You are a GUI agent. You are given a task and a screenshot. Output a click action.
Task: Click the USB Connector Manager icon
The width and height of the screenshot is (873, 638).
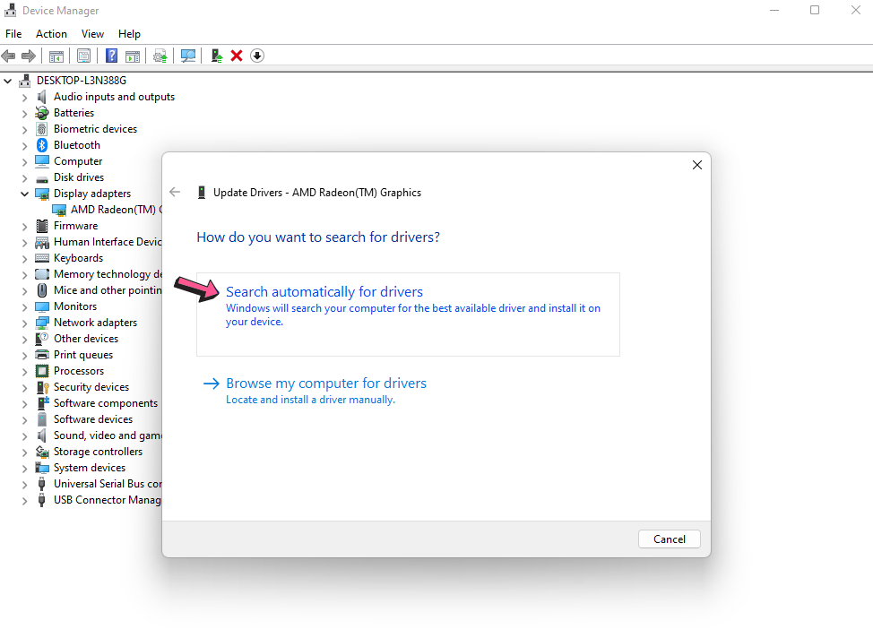[x=42, y=501]
